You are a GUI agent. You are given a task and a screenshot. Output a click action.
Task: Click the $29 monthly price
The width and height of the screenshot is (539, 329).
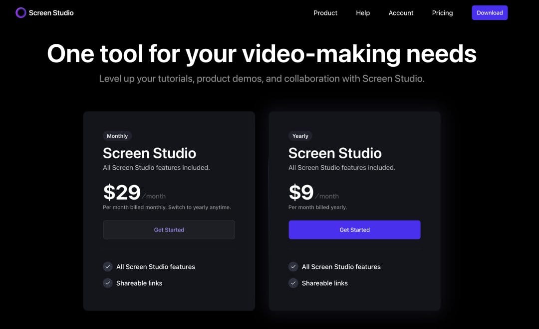[122, 192]
